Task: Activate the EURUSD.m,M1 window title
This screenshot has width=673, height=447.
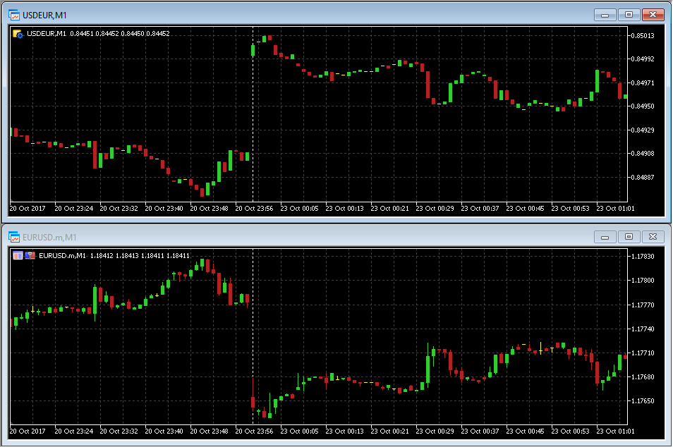Action: click(49, 237)
